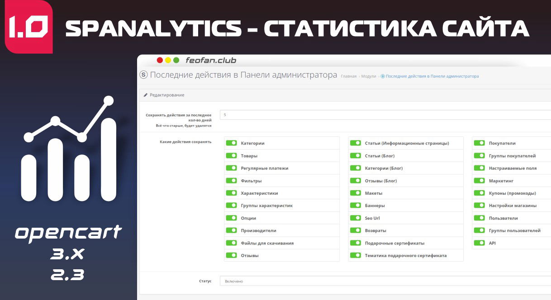The image size is (551, 300).
Task: Toggle the Категории switch off
Action: click(231, 143)
